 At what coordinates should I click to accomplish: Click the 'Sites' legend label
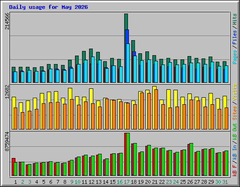234,113
